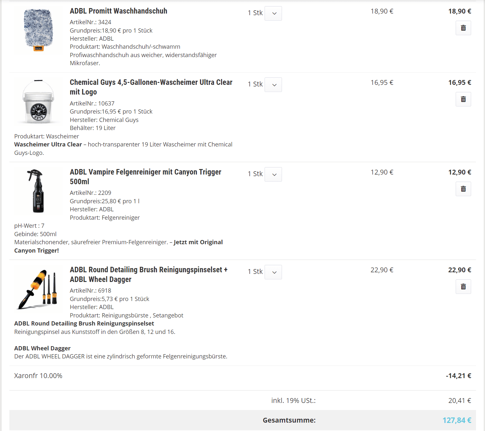
Task: Click the bold 18,90 € total price
Action: coord(460,11)
